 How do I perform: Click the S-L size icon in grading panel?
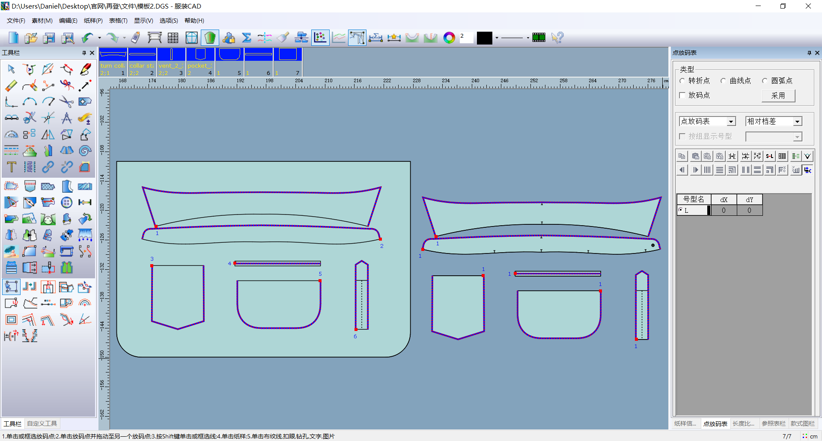[770, 156]
